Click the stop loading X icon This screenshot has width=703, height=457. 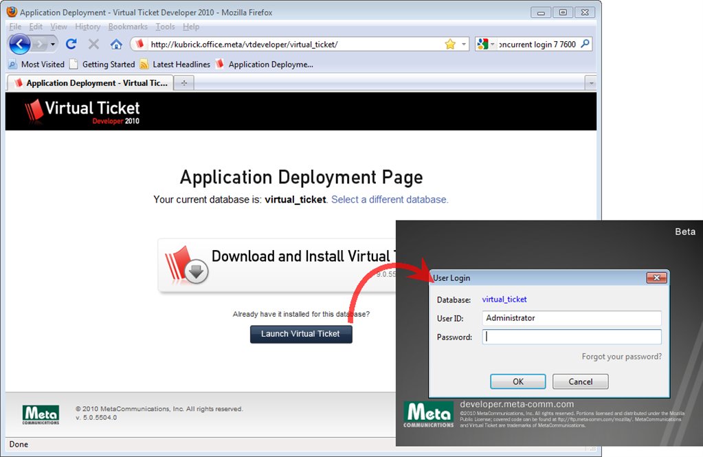[93, 44]
